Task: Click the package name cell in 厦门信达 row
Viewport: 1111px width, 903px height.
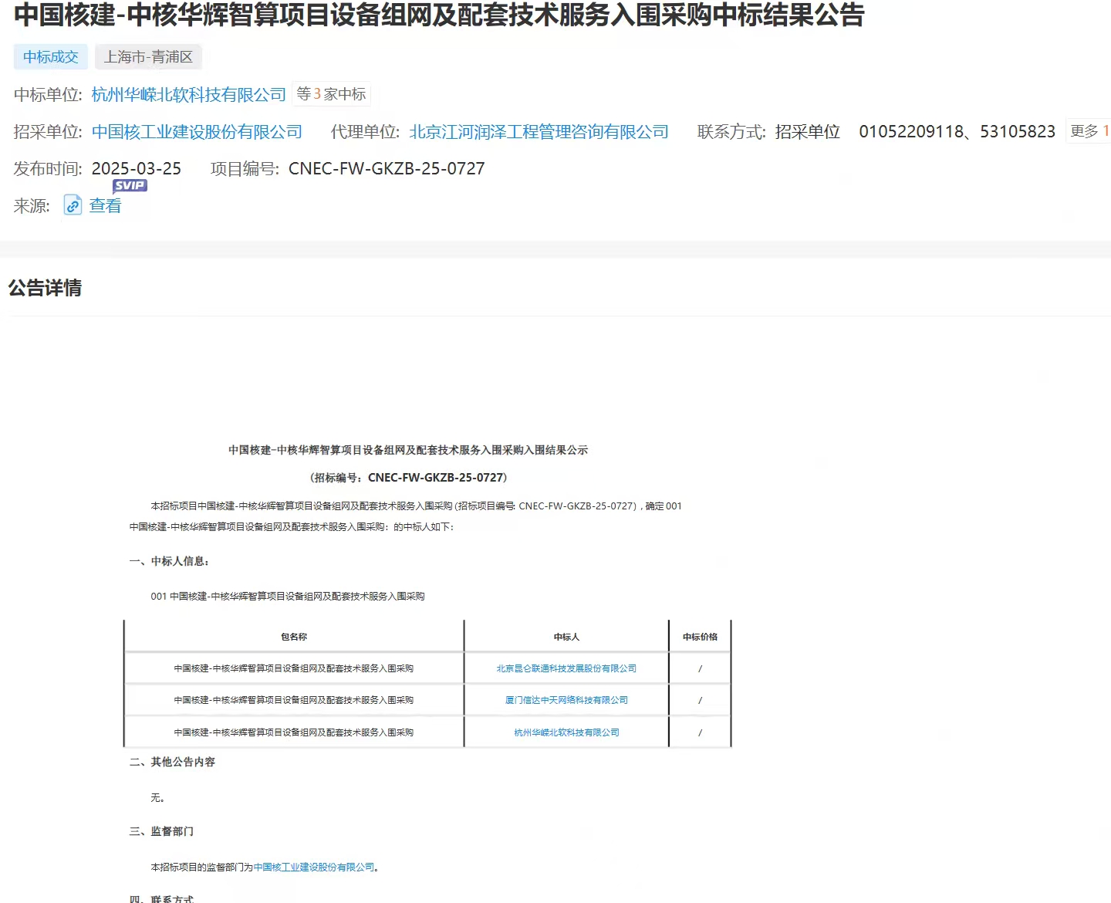Action: point(294,700)
